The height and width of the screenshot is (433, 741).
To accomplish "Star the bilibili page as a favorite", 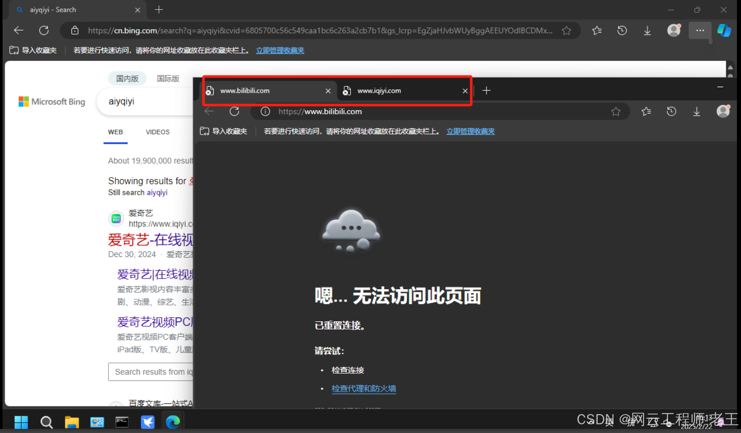I will click(x=616, y=111).
